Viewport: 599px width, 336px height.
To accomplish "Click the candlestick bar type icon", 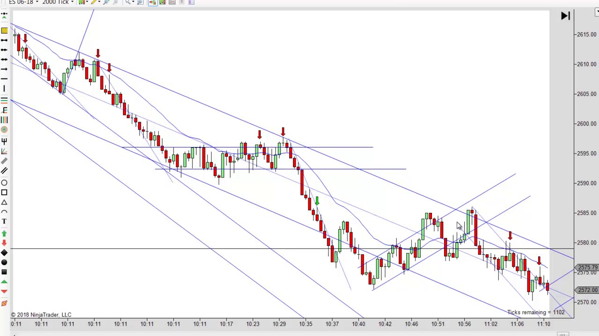I will tap(82, 2).
